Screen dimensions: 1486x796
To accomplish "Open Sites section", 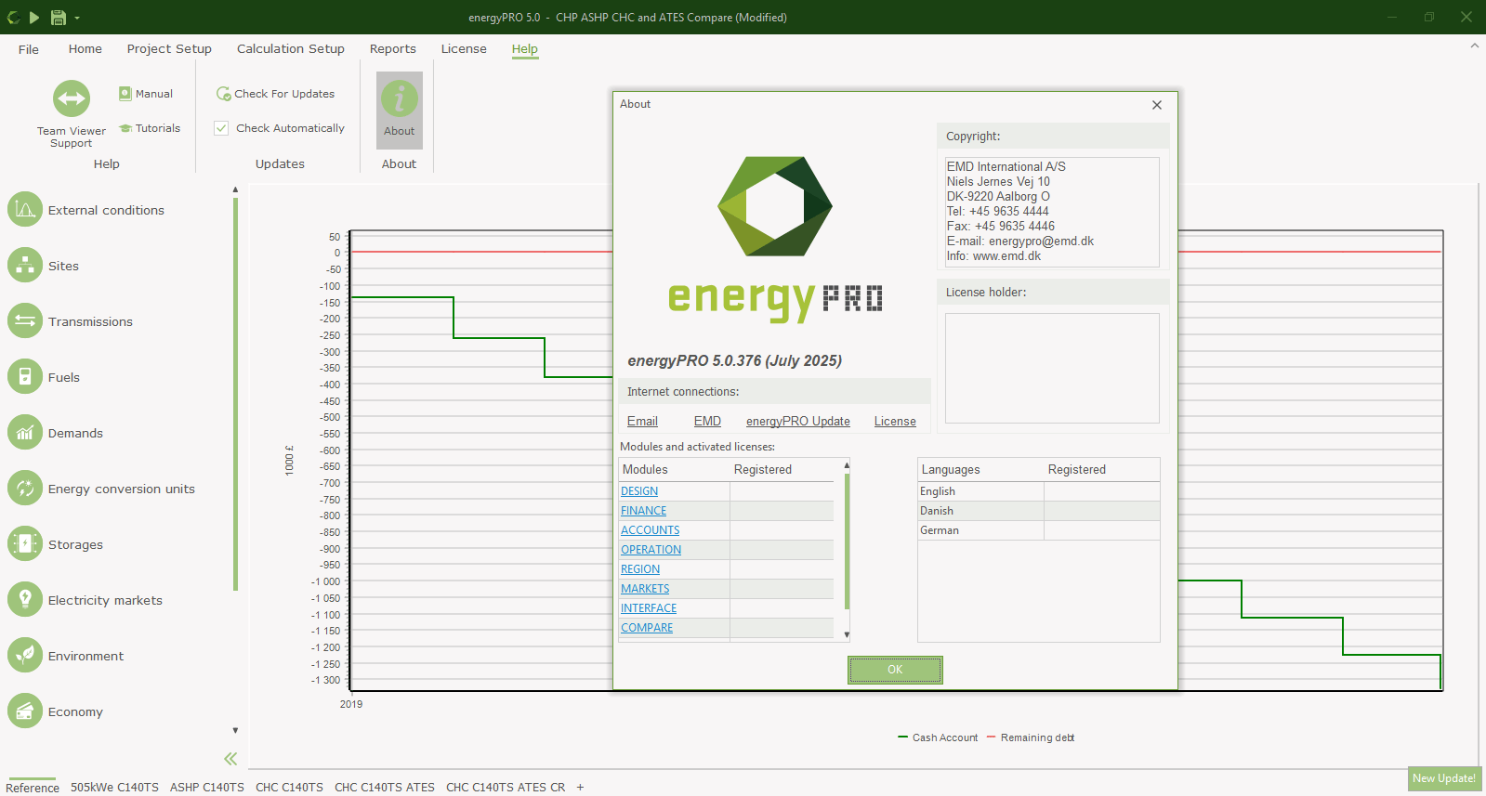I will [x=44, y=266].
